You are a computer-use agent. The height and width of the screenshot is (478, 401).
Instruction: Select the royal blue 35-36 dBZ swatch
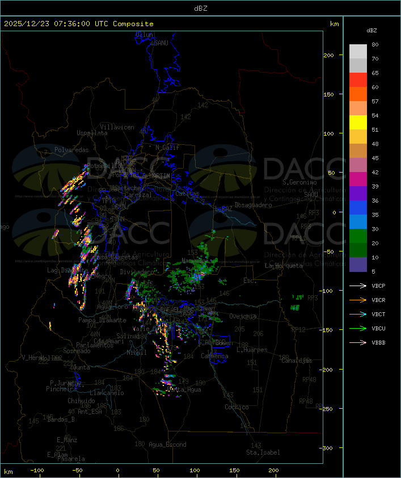(x=358, y=207)
